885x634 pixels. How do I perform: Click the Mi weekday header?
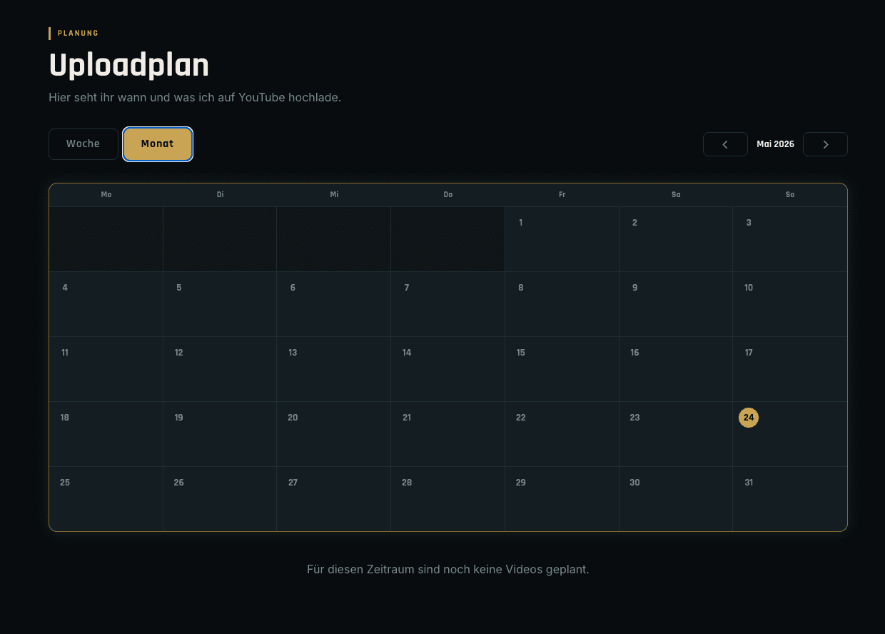(x=334, y=195)
